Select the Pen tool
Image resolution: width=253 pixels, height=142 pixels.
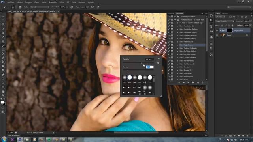[x=3, y=75]
